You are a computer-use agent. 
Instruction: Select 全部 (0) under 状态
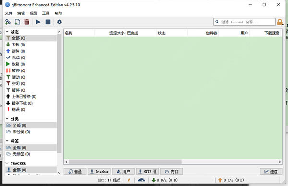click(31, 38)
